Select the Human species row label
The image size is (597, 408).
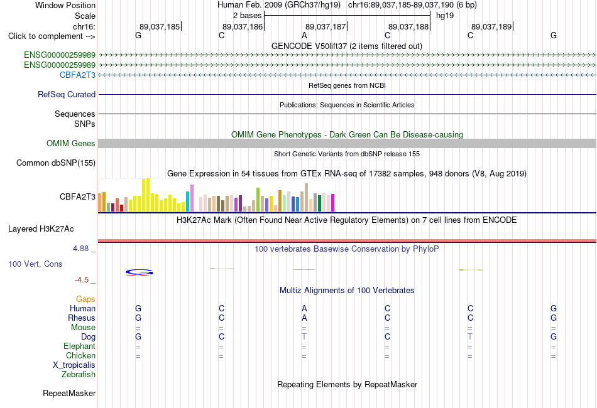(82, 308)
